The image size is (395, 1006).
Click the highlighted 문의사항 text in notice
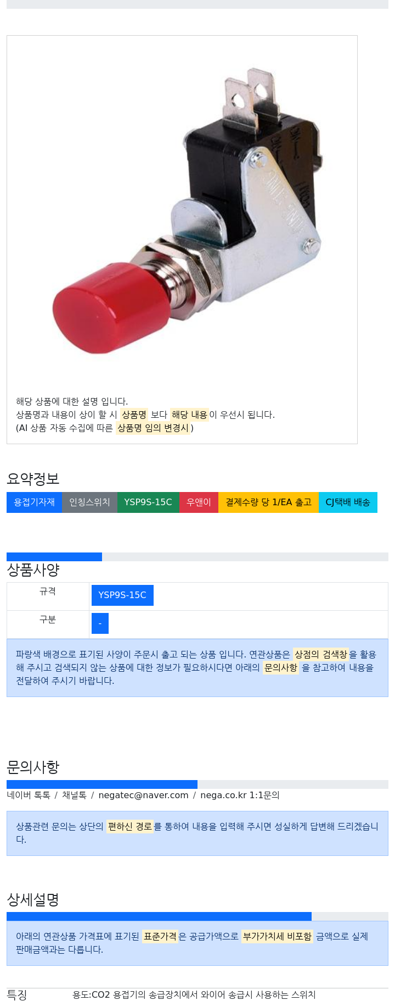click(281, 667)
